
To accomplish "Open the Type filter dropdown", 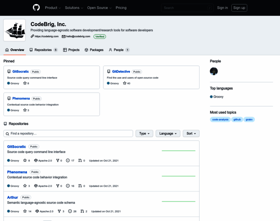I will 144,134.
